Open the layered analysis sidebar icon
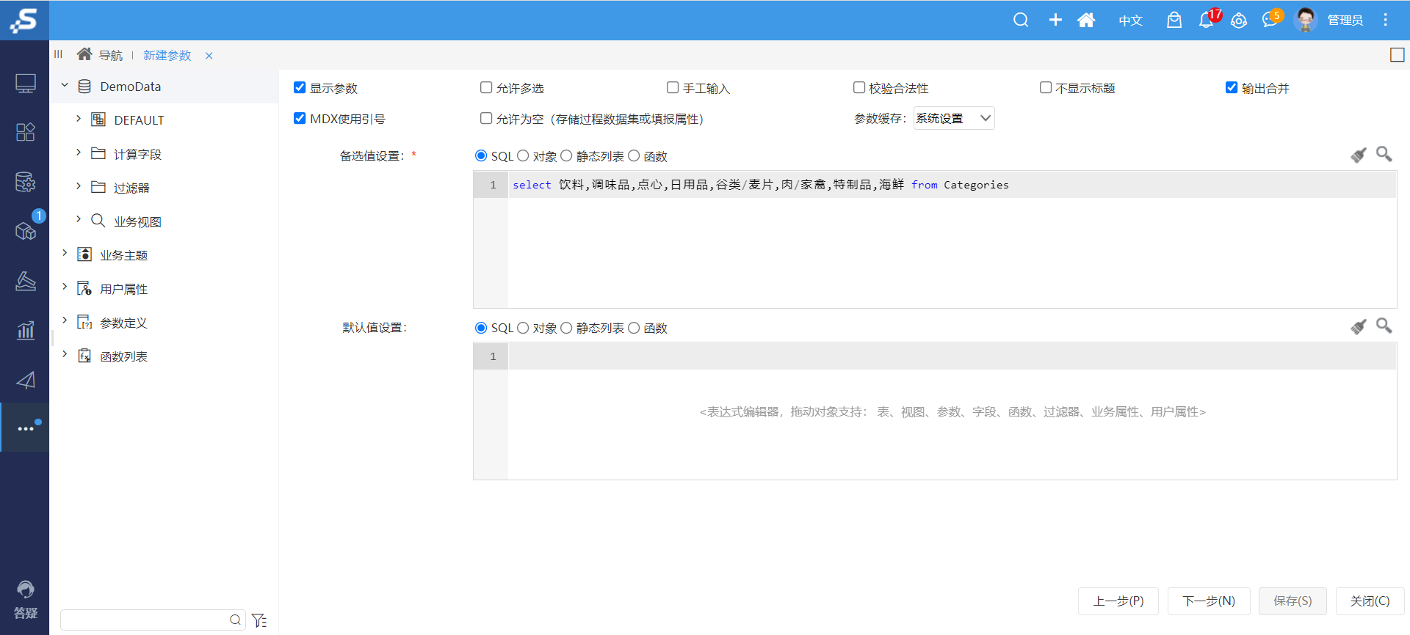This screenshot has width=1410, height=635. 26,281
